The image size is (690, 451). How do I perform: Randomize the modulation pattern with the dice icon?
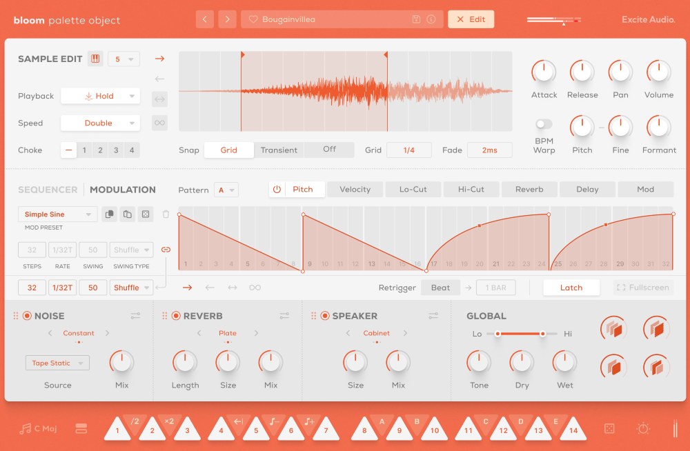pos(146,214)
